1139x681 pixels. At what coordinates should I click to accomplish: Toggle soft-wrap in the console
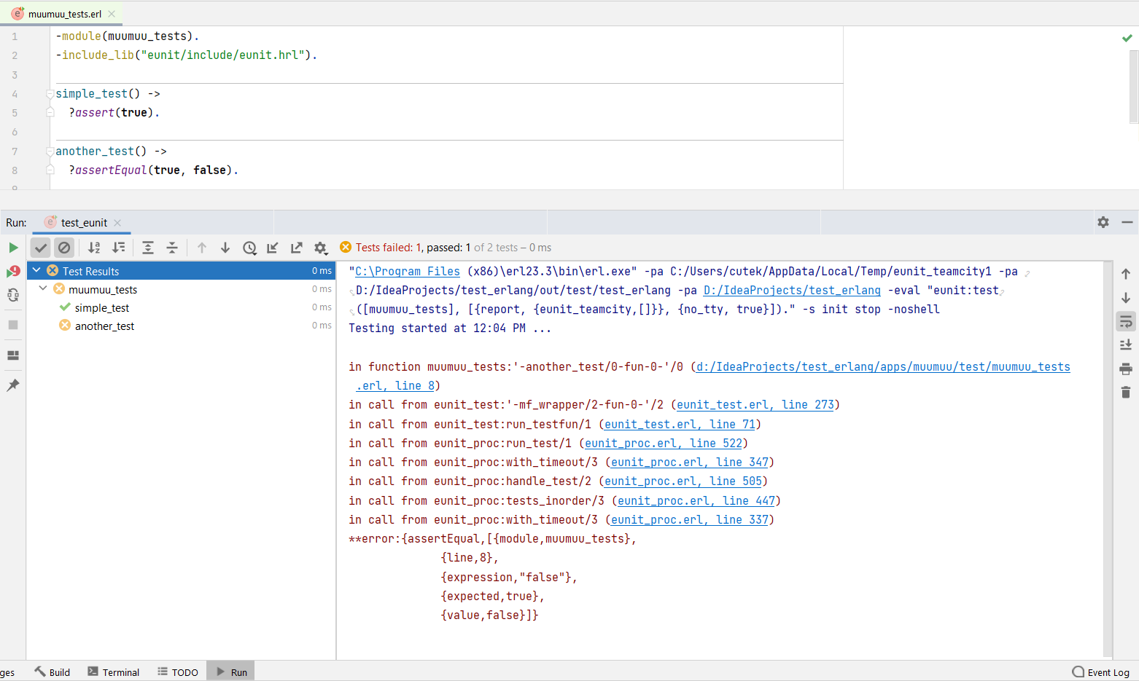point(1126,321)
